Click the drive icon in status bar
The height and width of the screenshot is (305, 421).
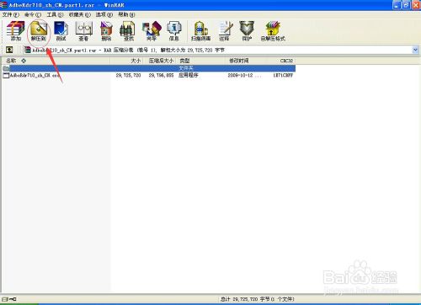point(5,299)
